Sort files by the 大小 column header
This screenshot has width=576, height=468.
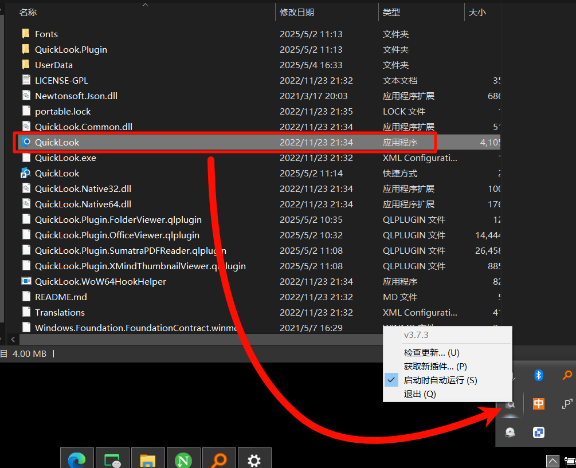(477, 12)
